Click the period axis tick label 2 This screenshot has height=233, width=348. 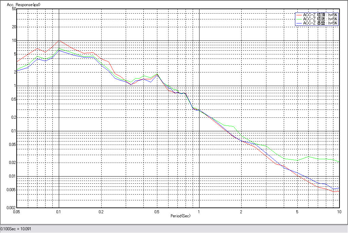click(241, 212)
